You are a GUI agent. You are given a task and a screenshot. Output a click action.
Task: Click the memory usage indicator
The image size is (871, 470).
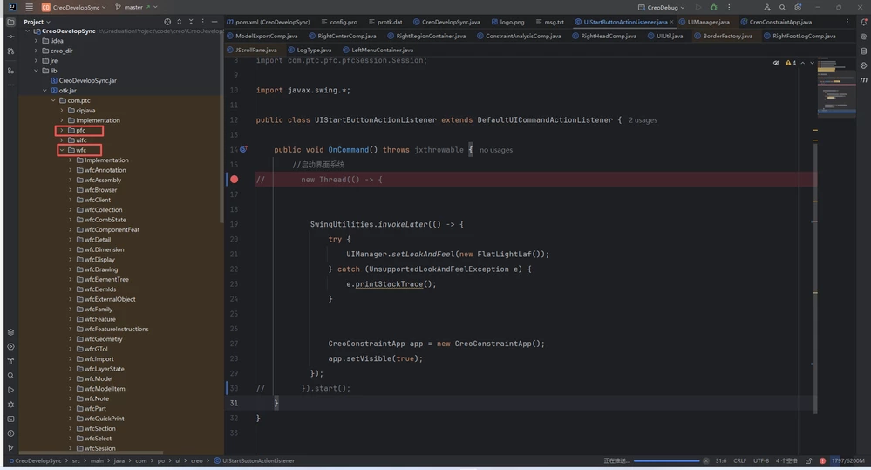tap(847, 460)
